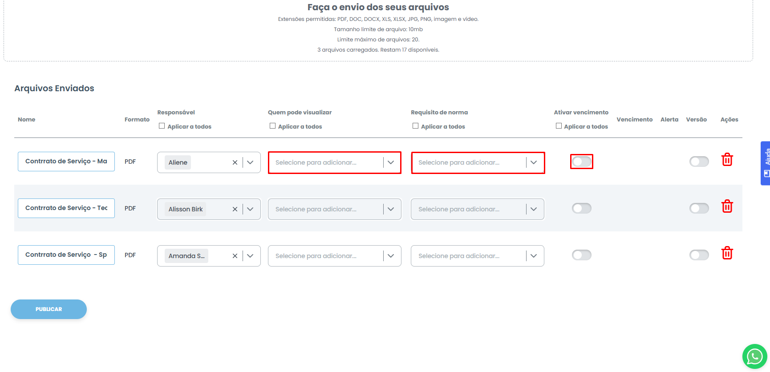Image resolution: width=770 pixels, height=372 pixels.
Task: Check Aplicar a todos under Responsável
Action: (x=162, y=126)
